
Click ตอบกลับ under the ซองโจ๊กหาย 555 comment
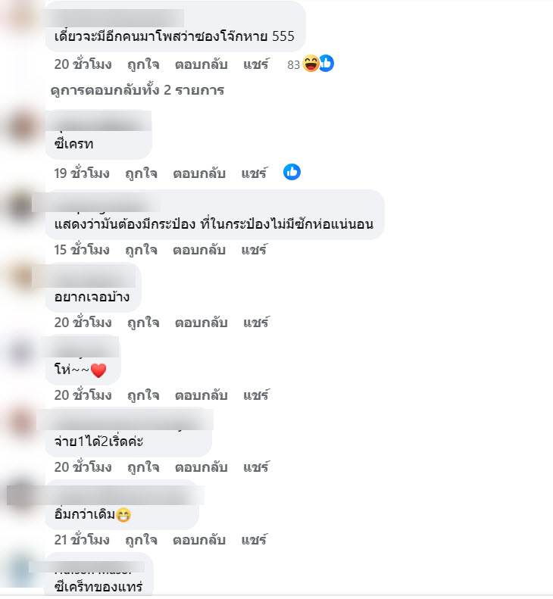pyautogui.click(x=202, y=64)
